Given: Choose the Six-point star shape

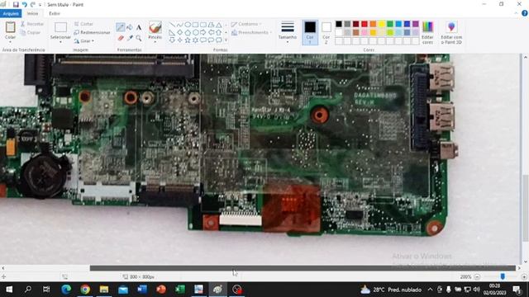Looking at the screenshot, I should click(195, 40).
